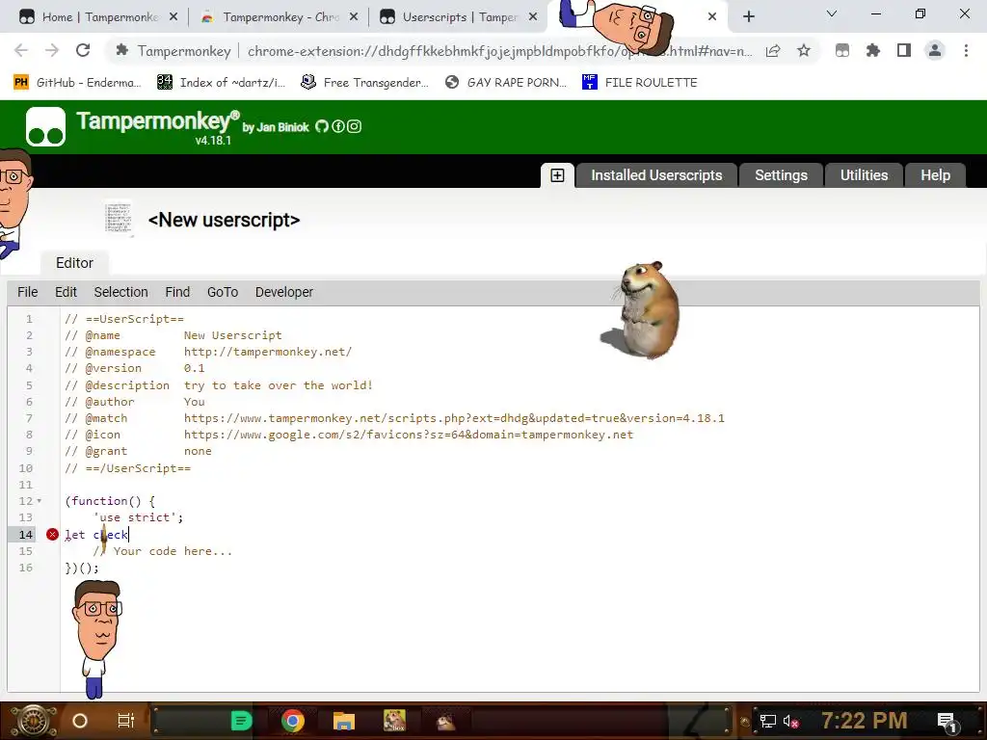Open Chrome's three-dot menu
The image size is (987, 740).
coord(966,51)
